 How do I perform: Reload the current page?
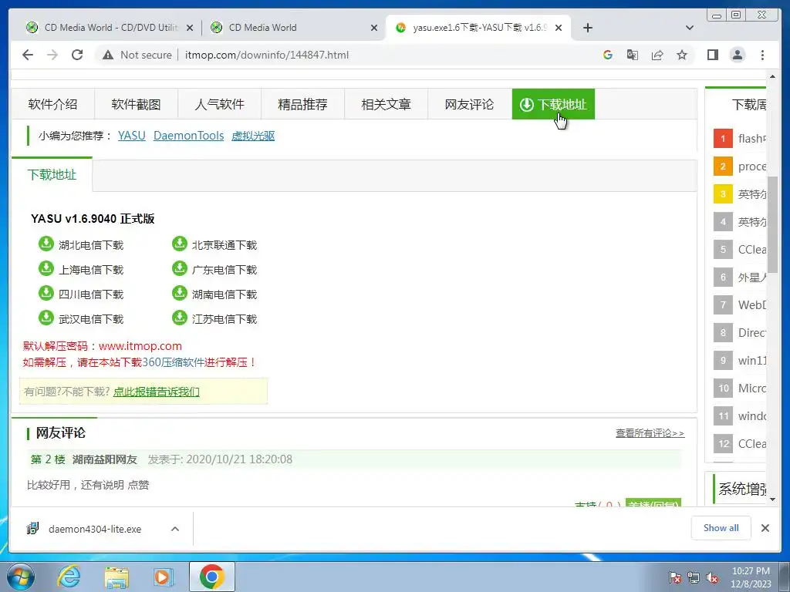point(77,55)
